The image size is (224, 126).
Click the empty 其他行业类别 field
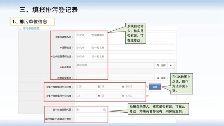click(115, 78)
